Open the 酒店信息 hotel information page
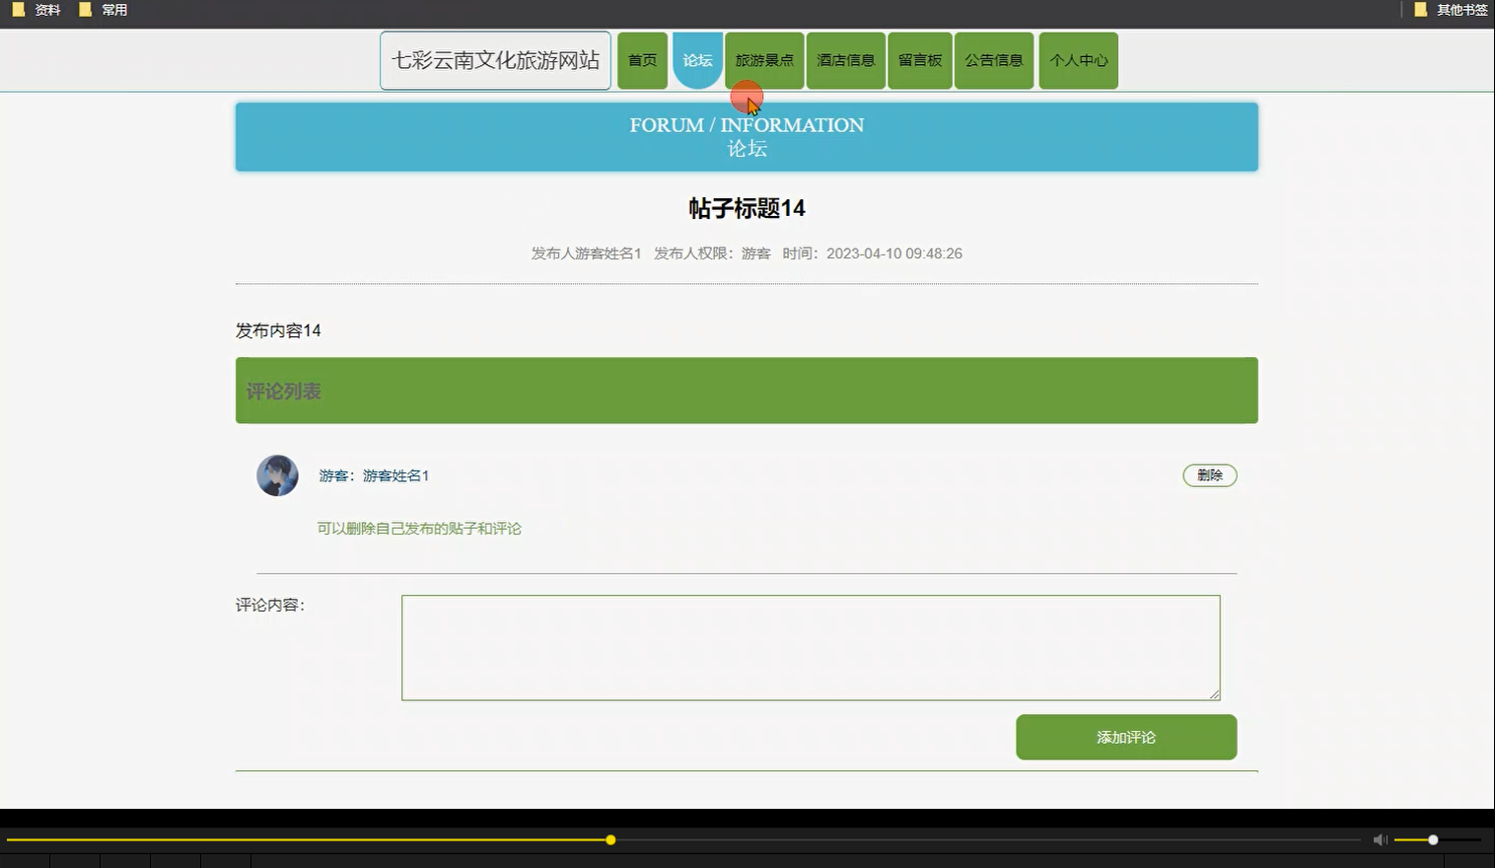The height and width of the screenshot is (868, 1495). [x=845, y=60]
